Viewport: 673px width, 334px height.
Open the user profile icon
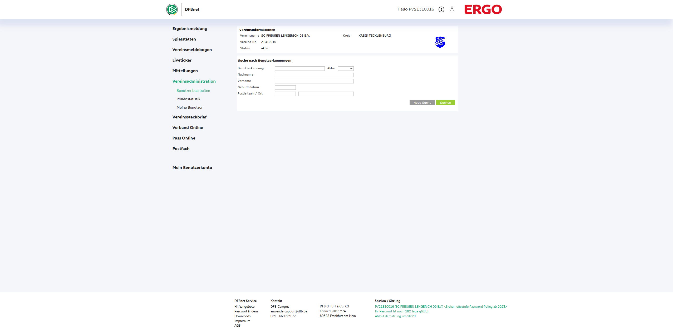pos(452,9)
